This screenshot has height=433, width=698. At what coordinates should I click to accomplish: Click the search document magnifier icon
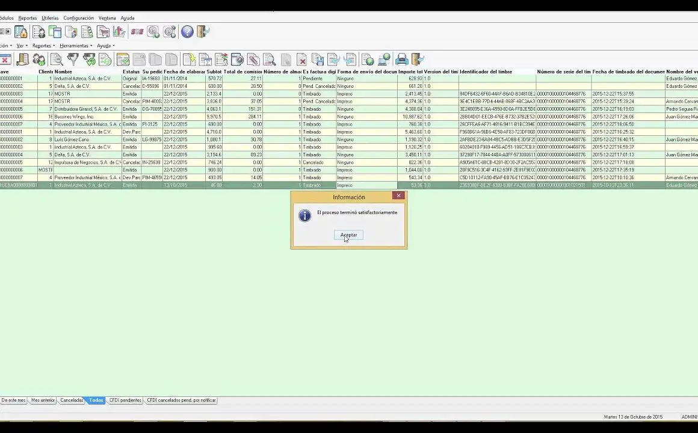click(57, 60)
